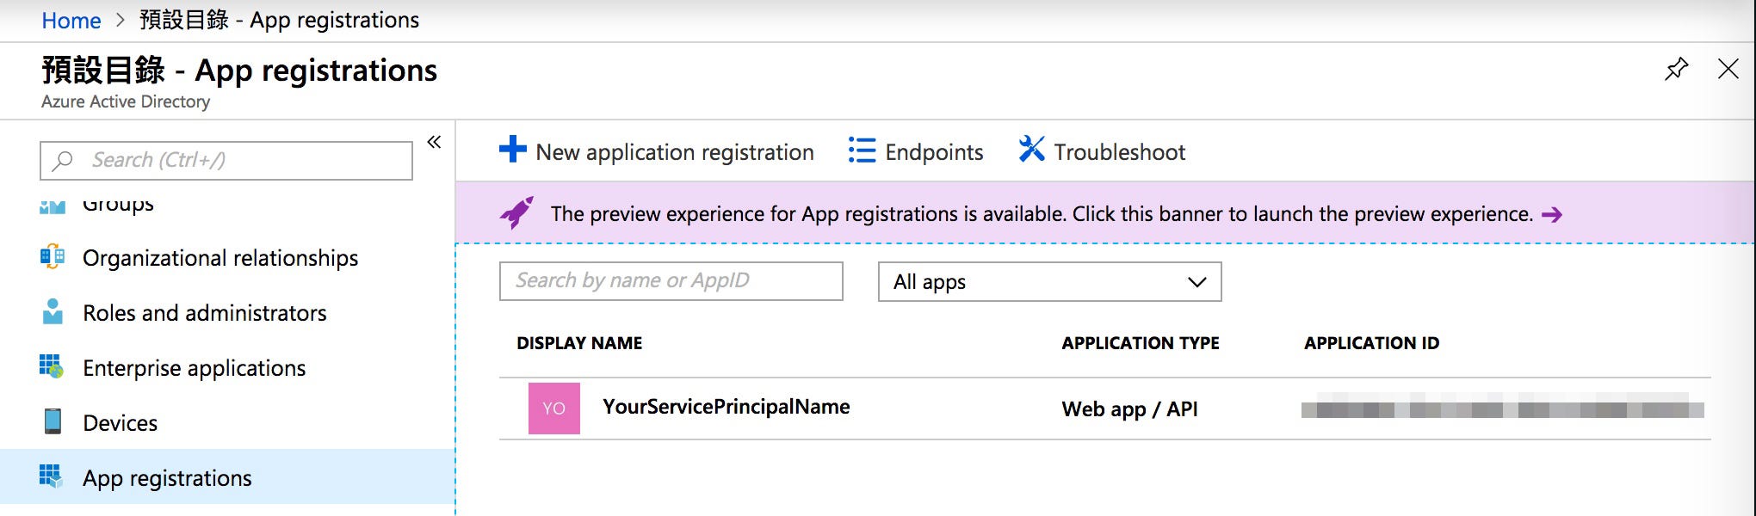Image resolution: width=1756 pixels, height=516 pixels.
Task: Click the Endpoints button
Action: pyautogui.click(x=916, y=151)
